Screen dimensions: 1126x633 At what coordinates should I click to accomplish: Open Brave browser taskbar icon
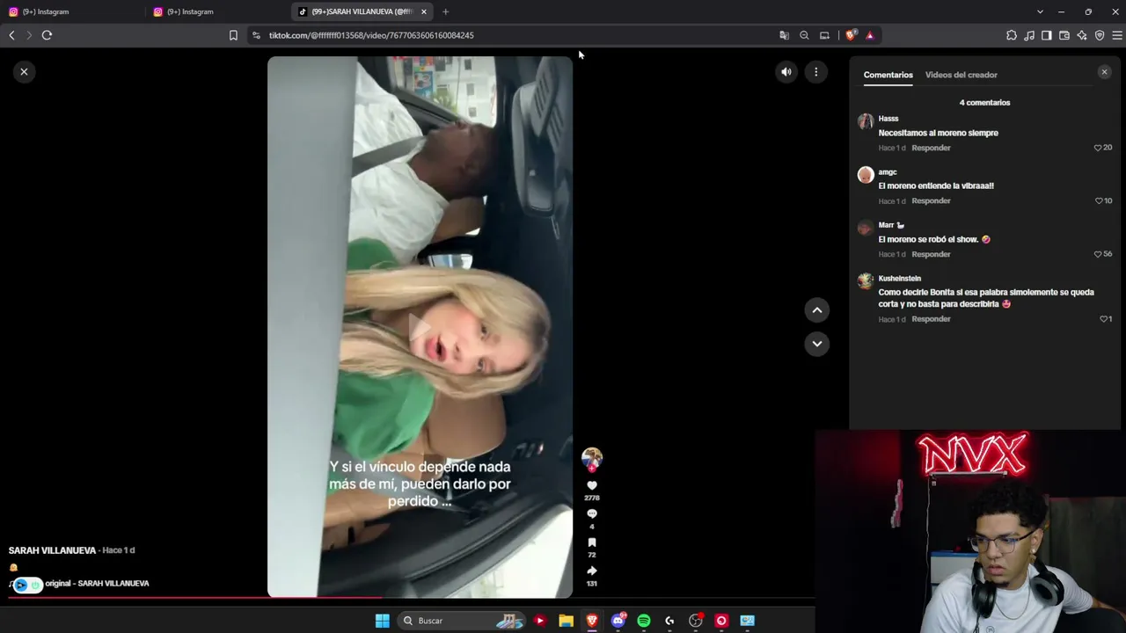click(x=592, y=621)
